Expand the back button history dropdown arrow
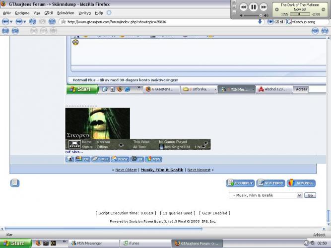Screen dimensions: 331x248 pyautogui.click(x=11, y=22)
